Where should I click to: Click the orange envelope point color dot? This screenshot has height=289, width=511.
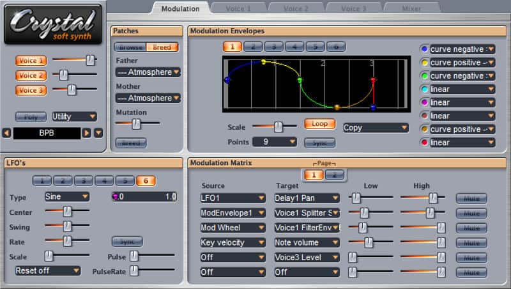[x=424, y=129]
